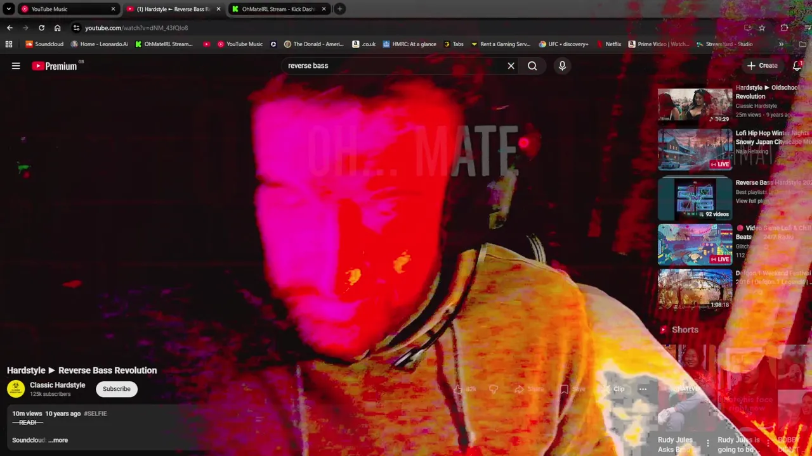This screenshot has width=812, height=456.
Task: Open YouTube Music bookmark
Action: 240,44
